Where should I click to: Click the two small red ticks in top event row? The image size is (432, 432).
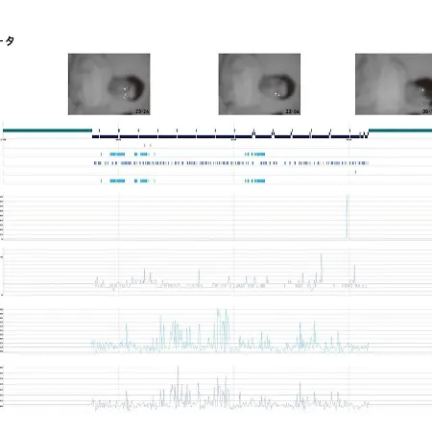pos(147,145)
